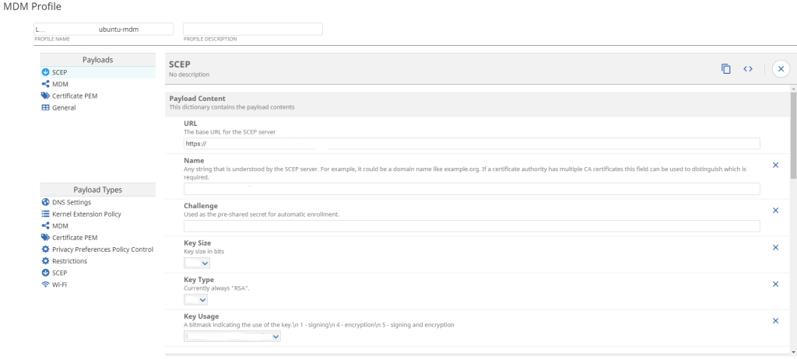Close the SCEP payload with the circled X
Viewport: 797px width, 359px height.
pyautogui.click(x=781, y=69)
